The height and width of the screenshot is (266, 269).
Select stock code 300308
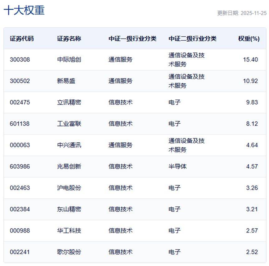(x=20, y=60)
